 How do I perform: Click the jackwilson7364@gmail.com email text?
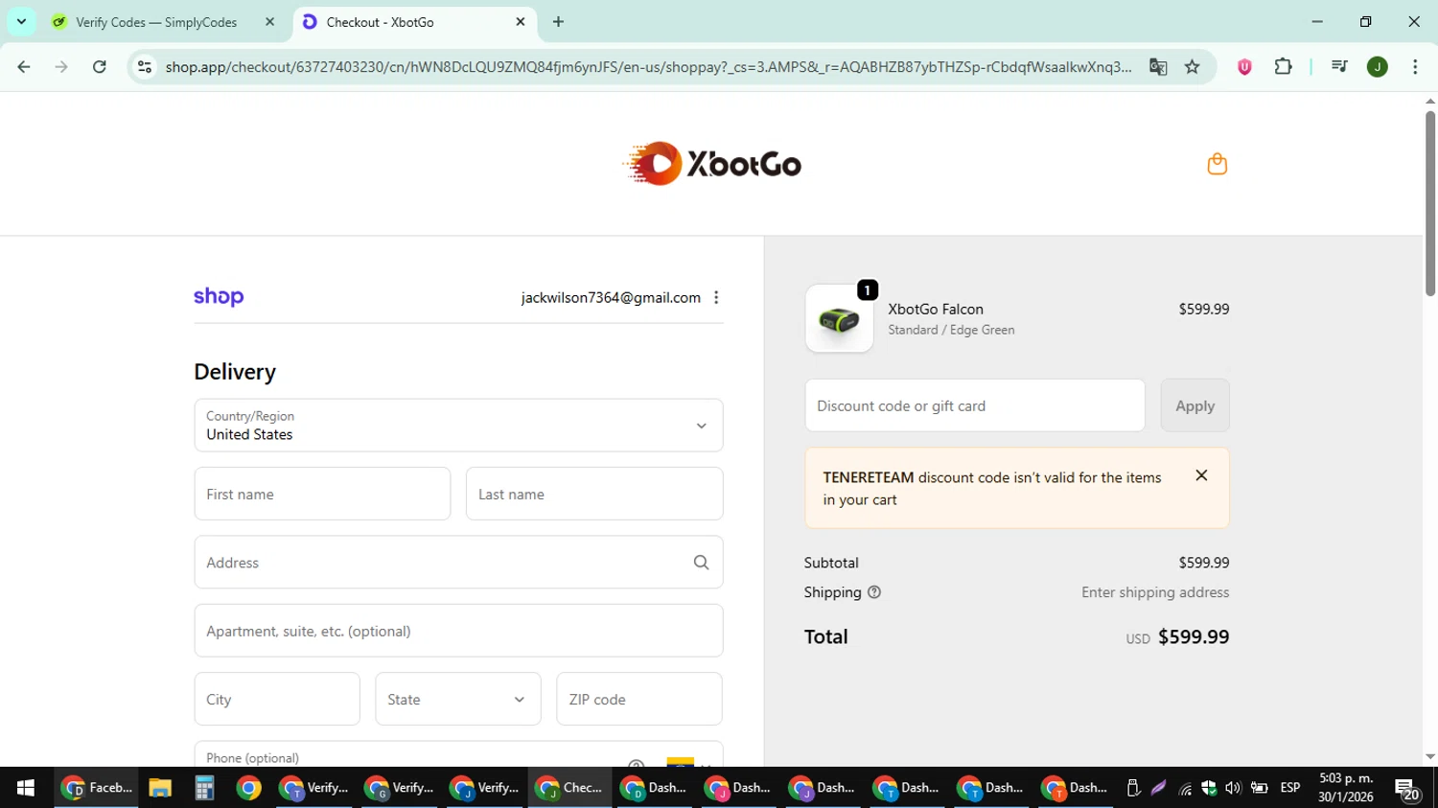point(611,298)
